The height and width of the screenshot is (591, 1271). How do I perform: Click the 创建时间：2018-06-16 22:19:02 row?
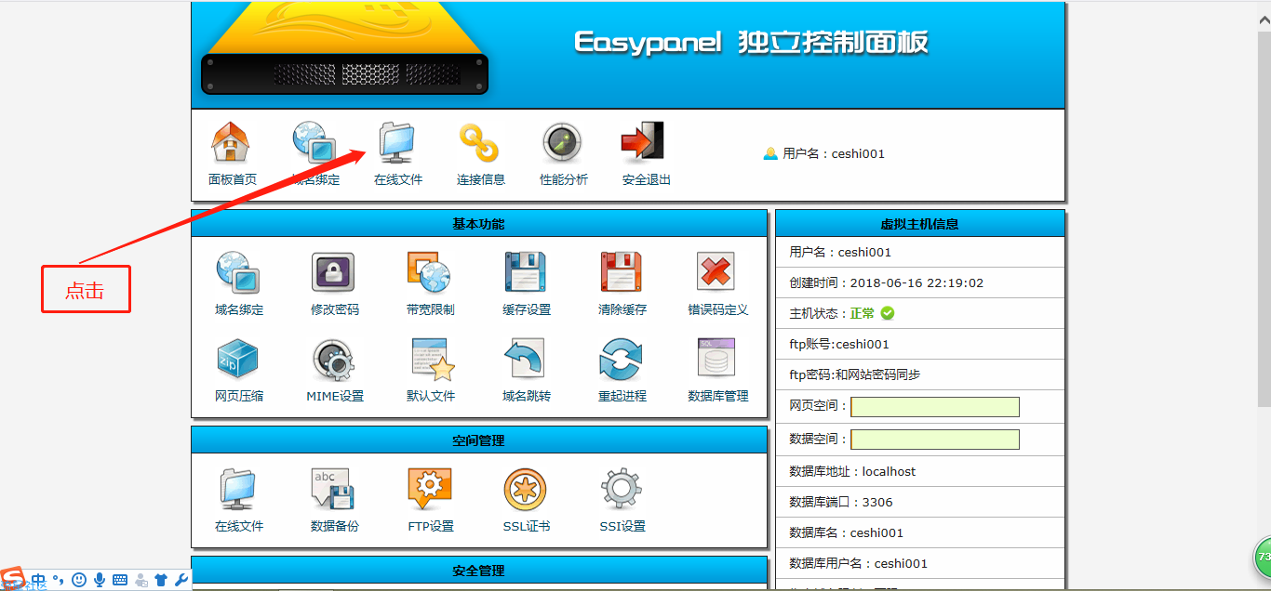click(919, 282)
